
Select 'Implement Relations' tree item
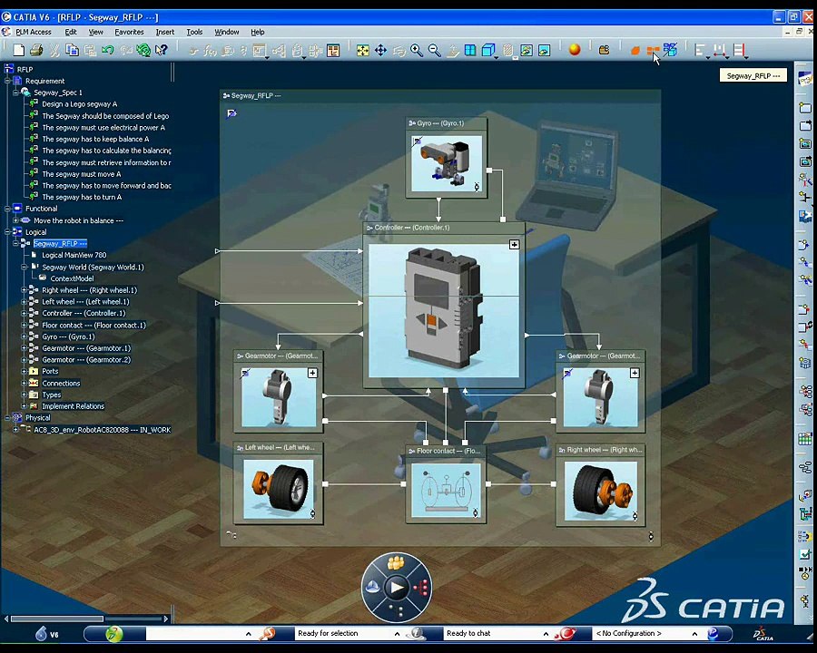point(73,406)
